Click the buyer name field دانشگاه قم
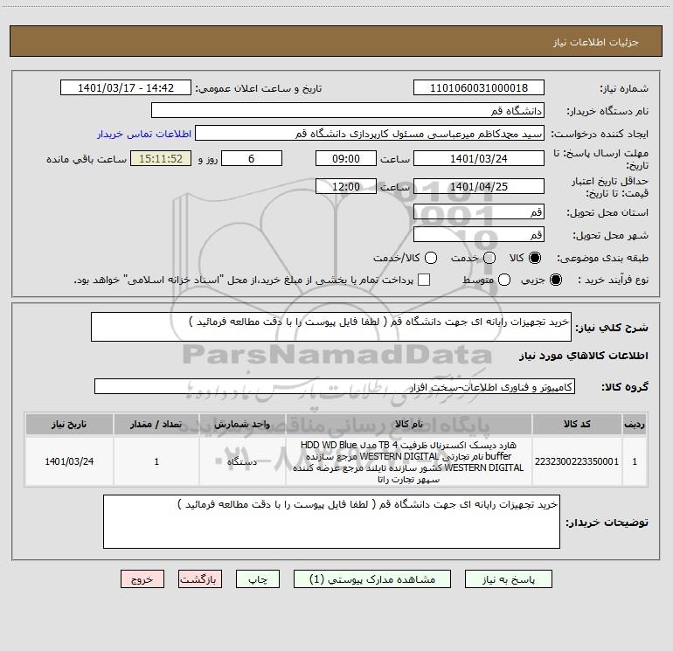Image resolution: width=673 pixels, height=651 pixels. [x=348, y=111]
